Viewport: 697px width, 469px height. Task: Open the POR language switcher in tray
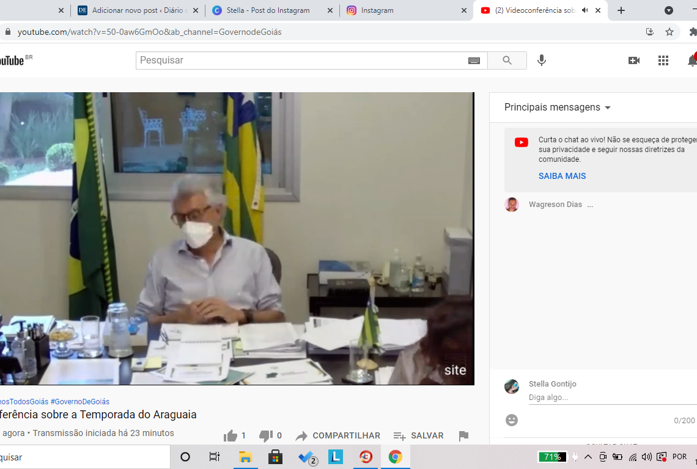pos(679,457)
